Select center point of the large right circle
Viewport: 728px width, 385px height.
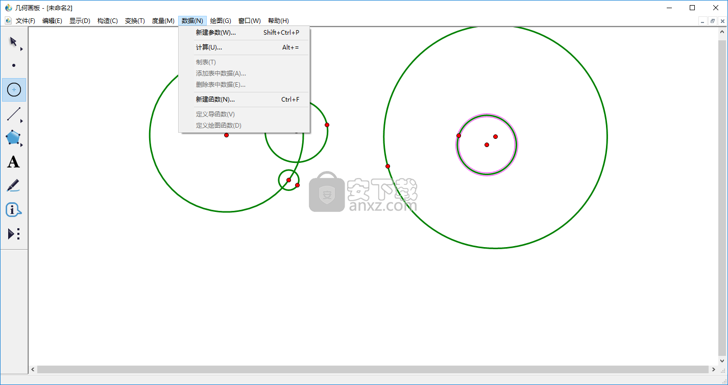tap(495, 136)
